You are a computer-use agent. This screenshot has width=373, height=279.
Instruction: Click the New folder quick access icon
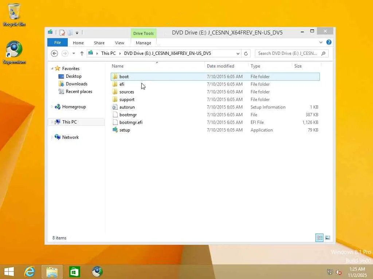pyautogui.click(x=70, y=32)
